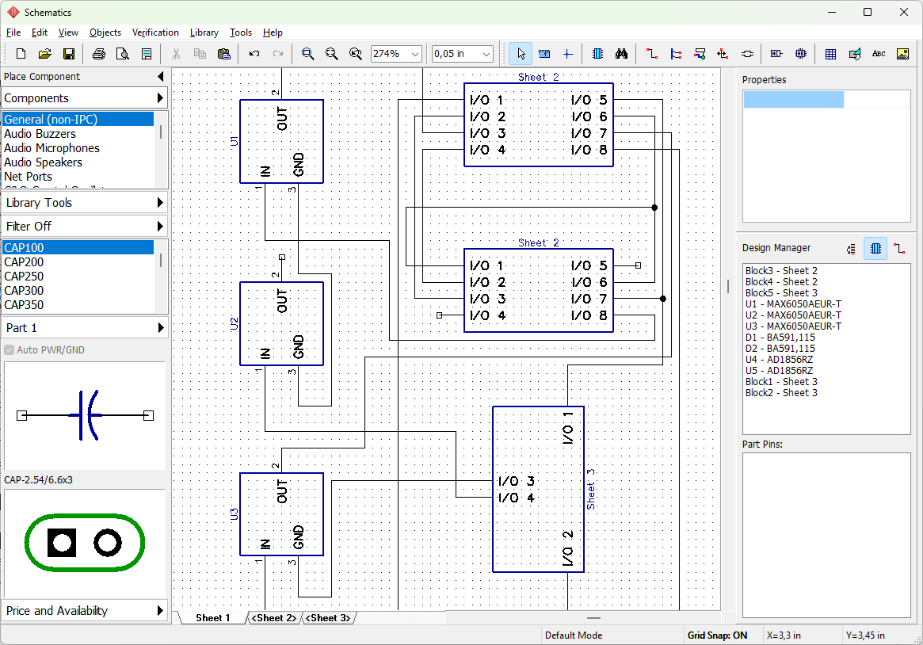The height and width of the screenshot is (645, 923).
Task: Open the Edit menu
Action: pyautogui.click(x=40, y=32)
